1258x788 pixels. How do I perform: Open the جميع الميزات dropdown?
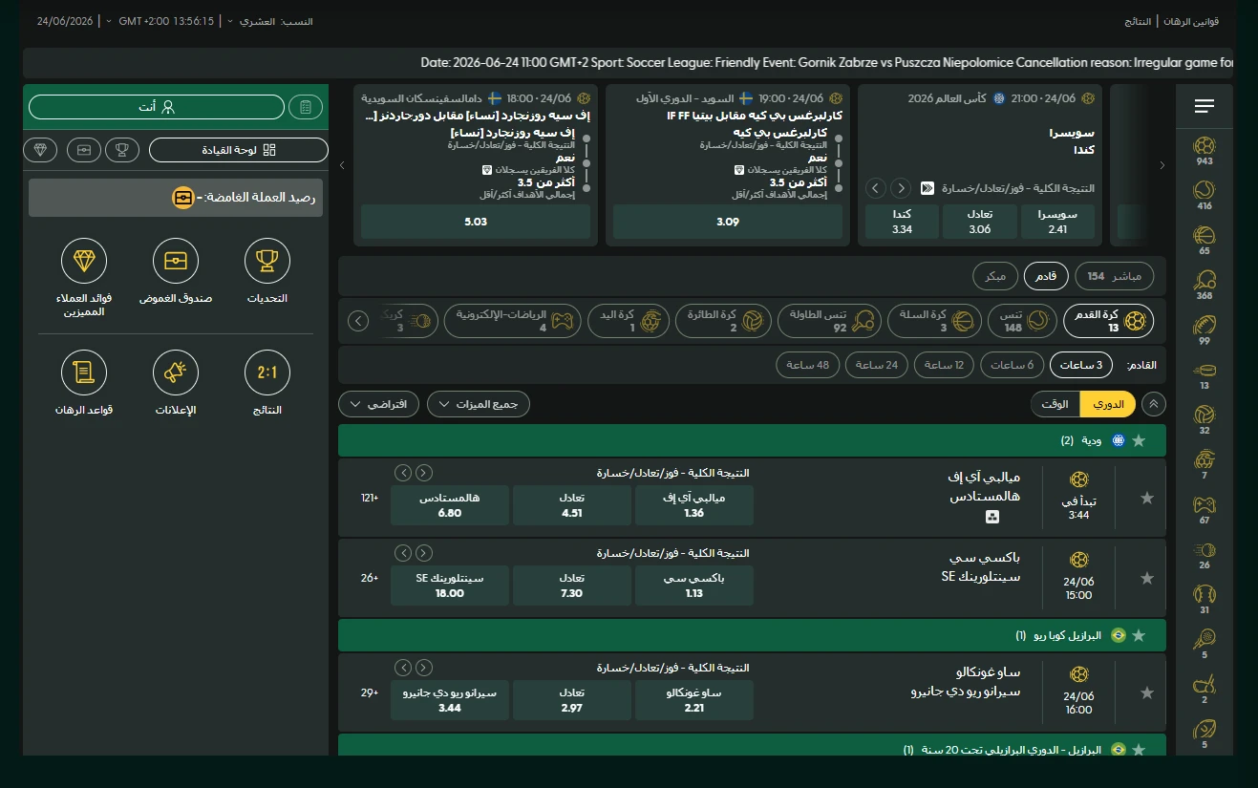point(479,404)
